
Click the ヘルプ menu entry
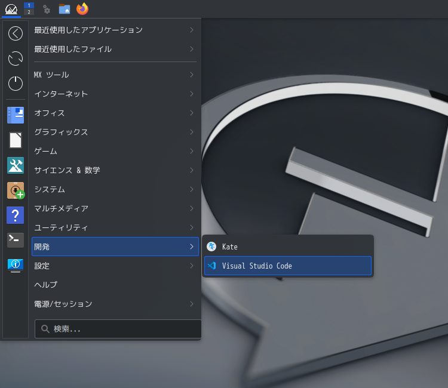115,285
